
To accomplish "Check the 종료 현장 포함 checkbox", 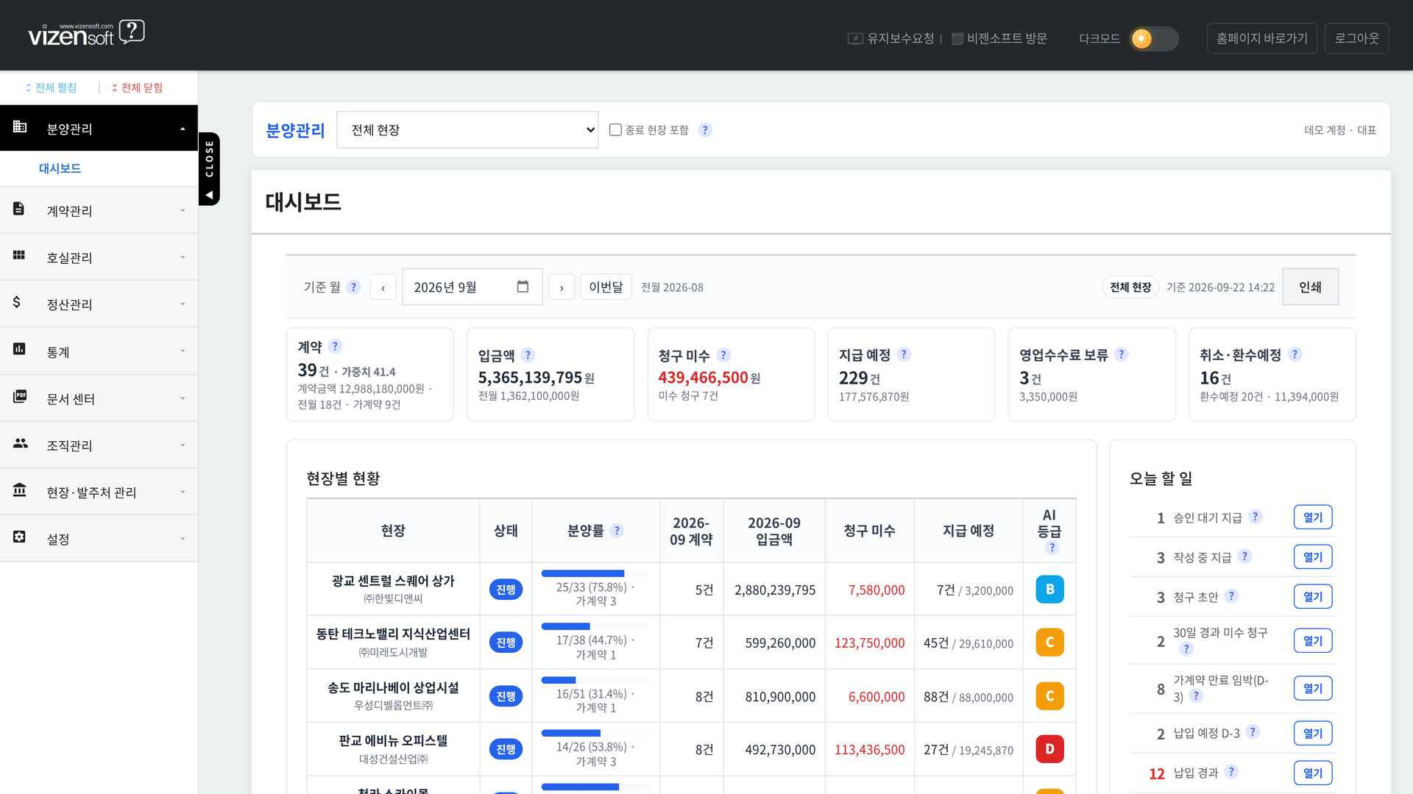I will [x=615, y=129].
